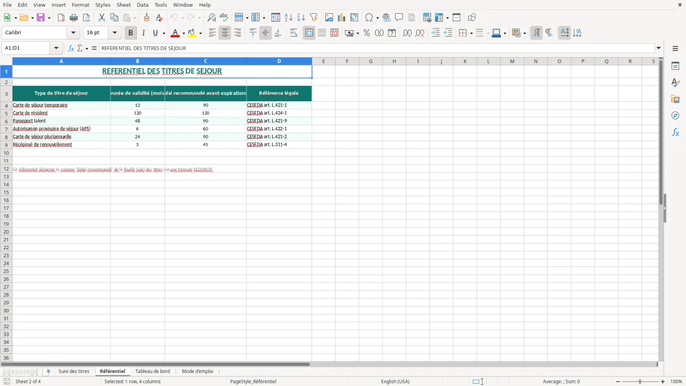Click the AutoFilter funnel icon
The image size is (686, 386).
[x=314, y=18]
